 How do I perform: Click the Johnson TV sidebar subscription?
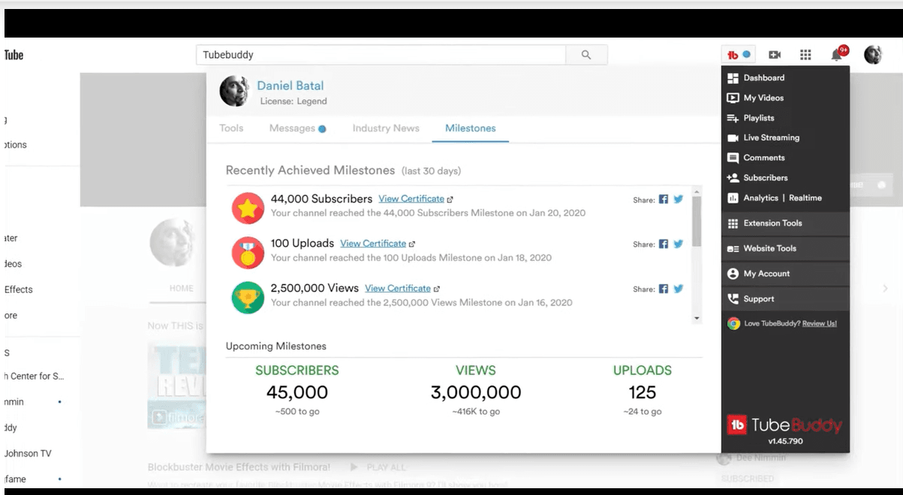(x=28, y=454)
